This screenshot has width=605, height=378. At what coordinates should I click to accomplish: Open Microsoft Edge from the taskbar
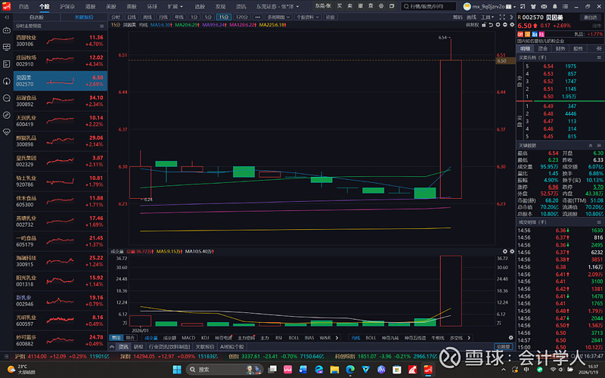point(349,370)
